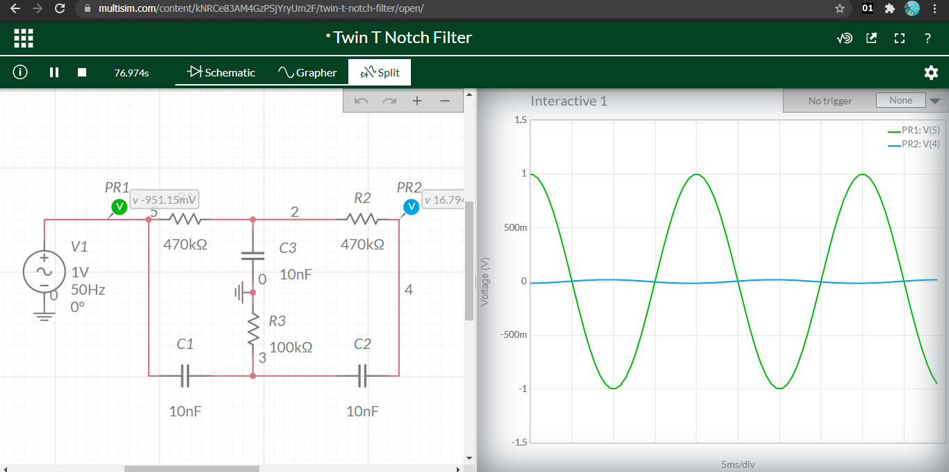Select capacitor C2 symbol
This screenshot has width=949, height=472.
pyautogui.click(x=362, y=375)
